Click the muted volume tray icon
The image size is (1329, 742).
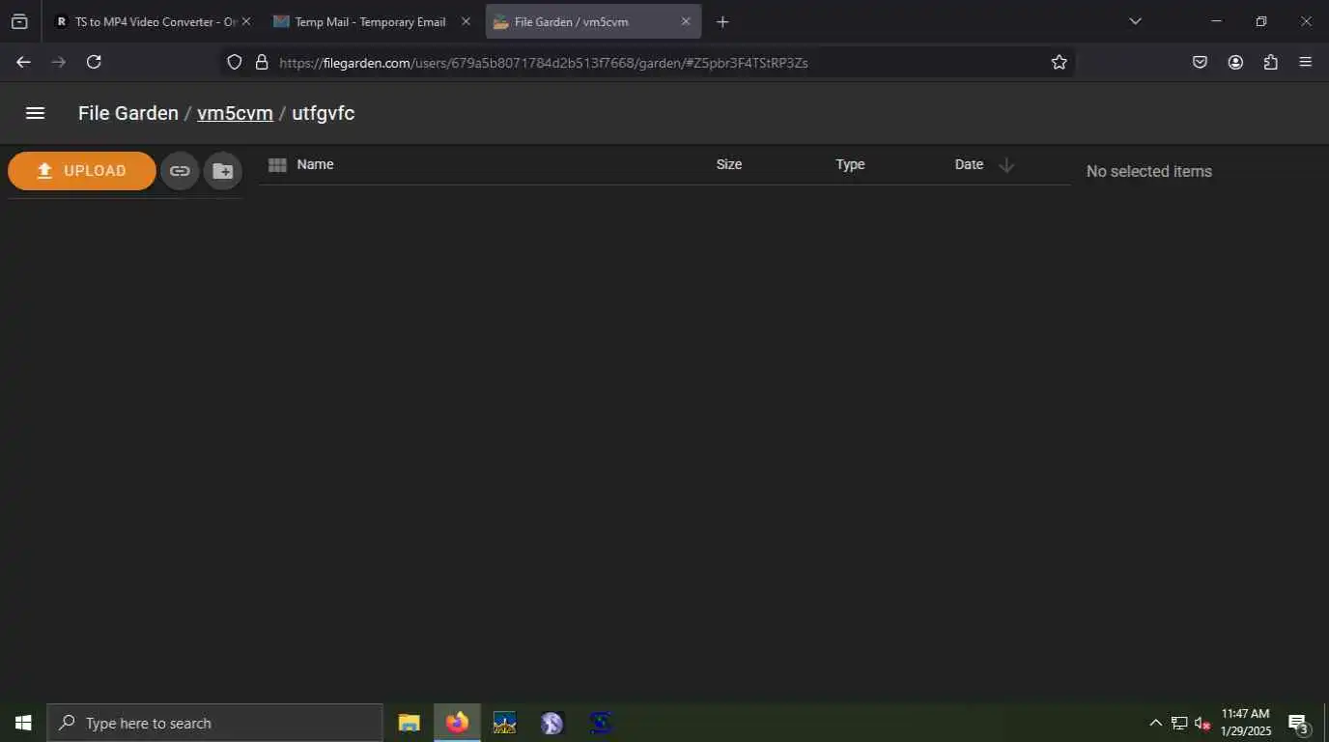(x=1202, y=723)
